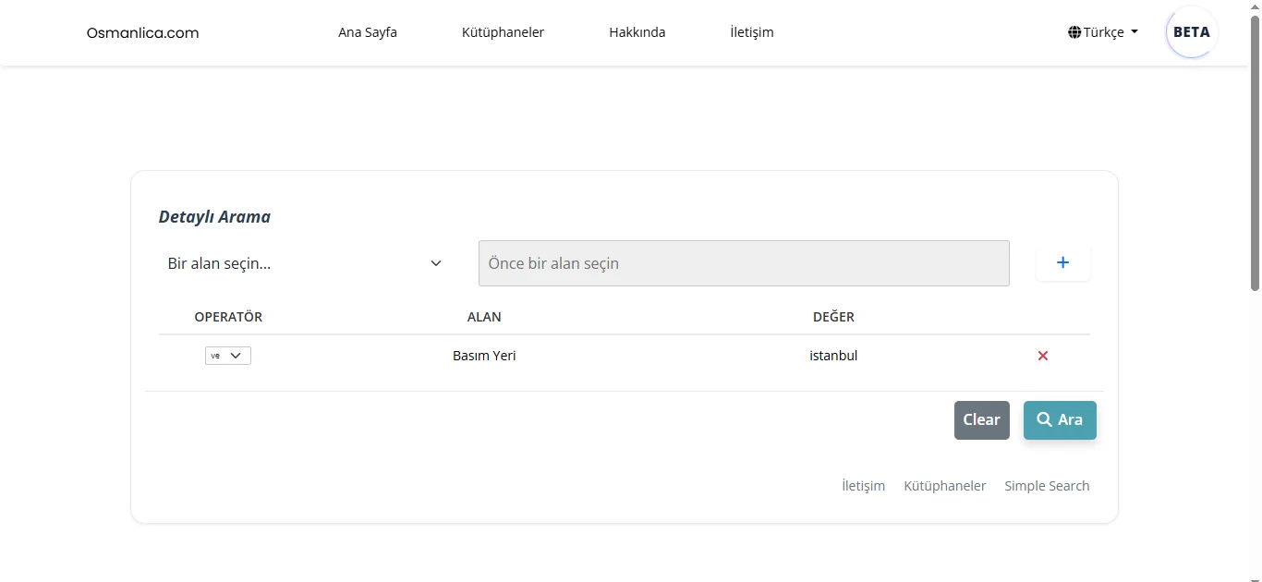Open Hakkında in top navigation
This screenshot has height=582, width=1262.
click(637, 32)
